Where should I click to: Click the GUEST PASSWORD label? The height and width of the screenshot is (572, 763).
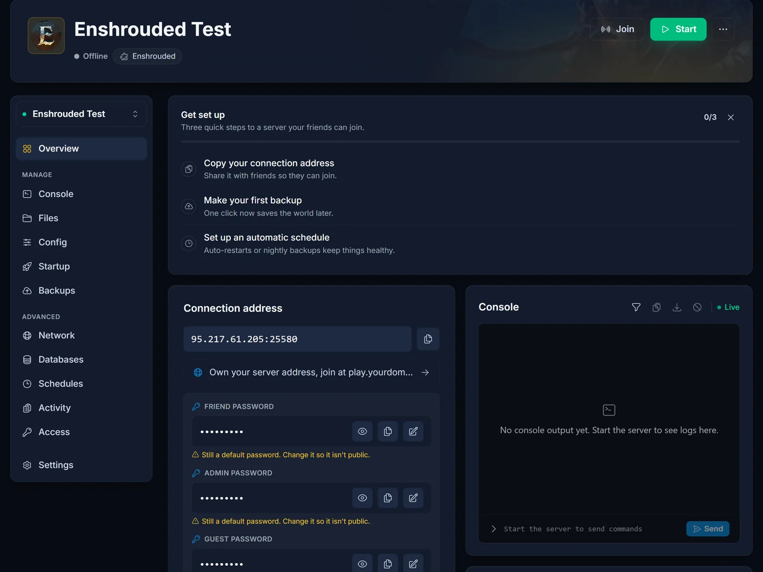point(238,539)
